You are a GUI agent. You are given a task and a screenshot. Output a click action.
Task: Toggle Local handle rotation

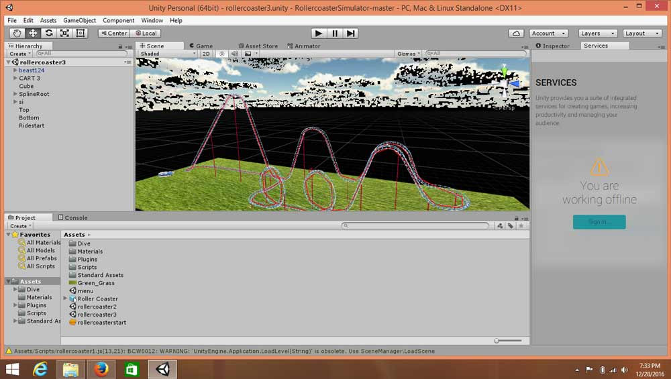tap(146, 34)
